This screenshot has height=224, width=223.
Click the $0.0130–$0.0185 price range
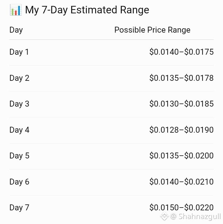coord(181,103)
